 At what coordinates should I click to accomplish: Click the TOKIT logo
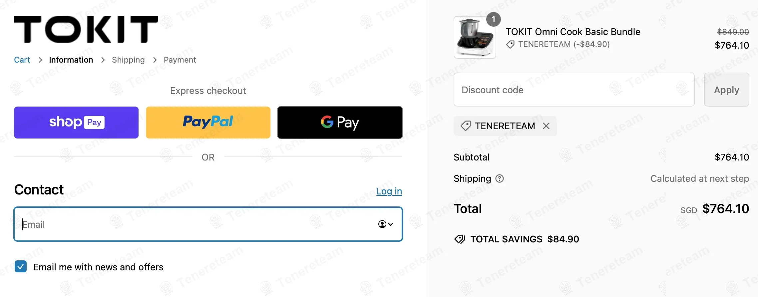pos(86,29)
